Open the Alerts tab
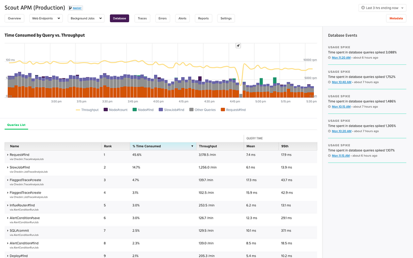This screenshot has height=258, width=413. pyautogui.click(x=182, y=19)
